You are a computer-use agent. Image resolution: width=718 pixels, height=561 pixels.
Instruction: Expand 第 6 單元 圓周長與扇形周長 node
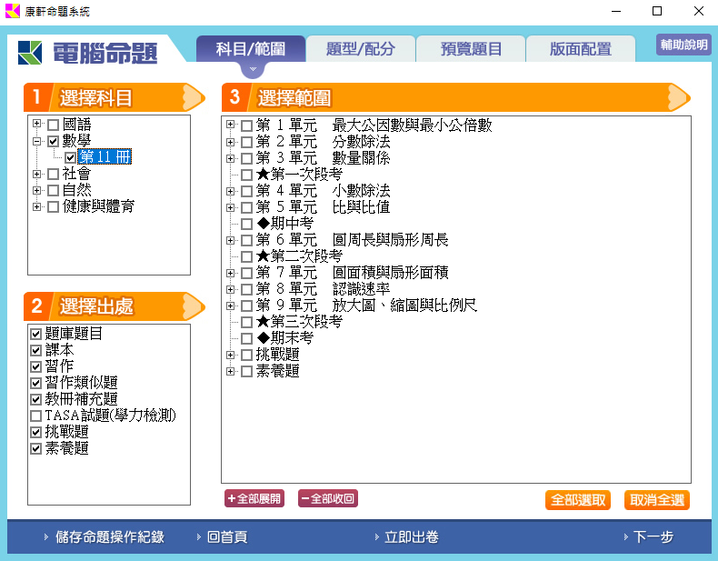click(230, 240)
